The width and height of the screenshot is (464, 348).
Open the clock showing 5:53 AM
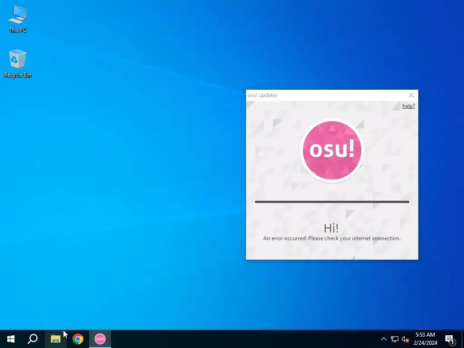pyautogui.click(x=425, y=339)
